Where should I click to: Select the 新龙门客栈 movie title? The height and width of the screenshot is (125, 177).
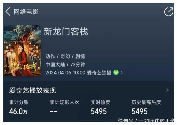click(x=66, y=31)
